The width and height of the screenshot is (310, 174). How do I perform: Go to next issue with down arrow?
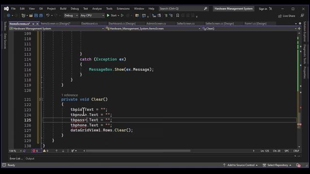click(x=63, y=151)
